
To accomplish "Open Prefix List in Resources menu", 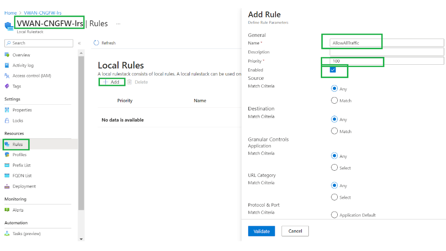I will point(21,165).
